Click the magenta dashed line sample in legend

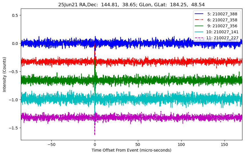point(199,38)
